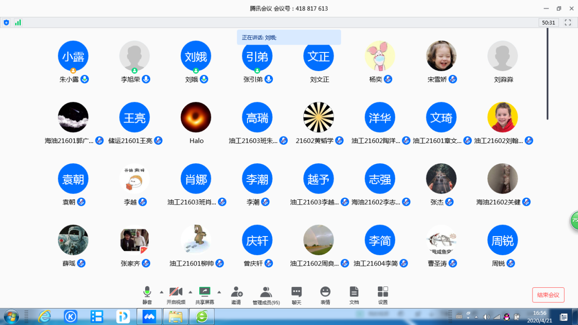Select 朱小露 participant avatar
The height and width of the screenshot is (325, 578).
tap(73, 56)
